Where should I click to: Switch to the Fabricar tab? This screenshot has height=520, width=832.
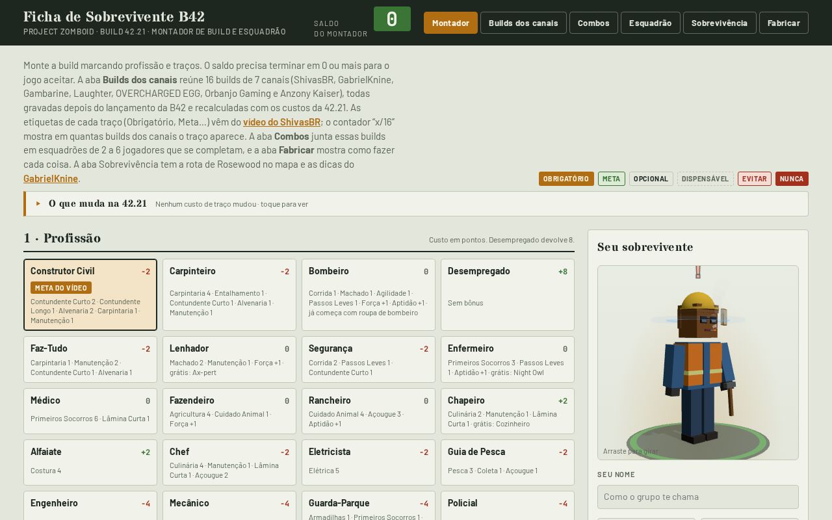pos(783,23)
